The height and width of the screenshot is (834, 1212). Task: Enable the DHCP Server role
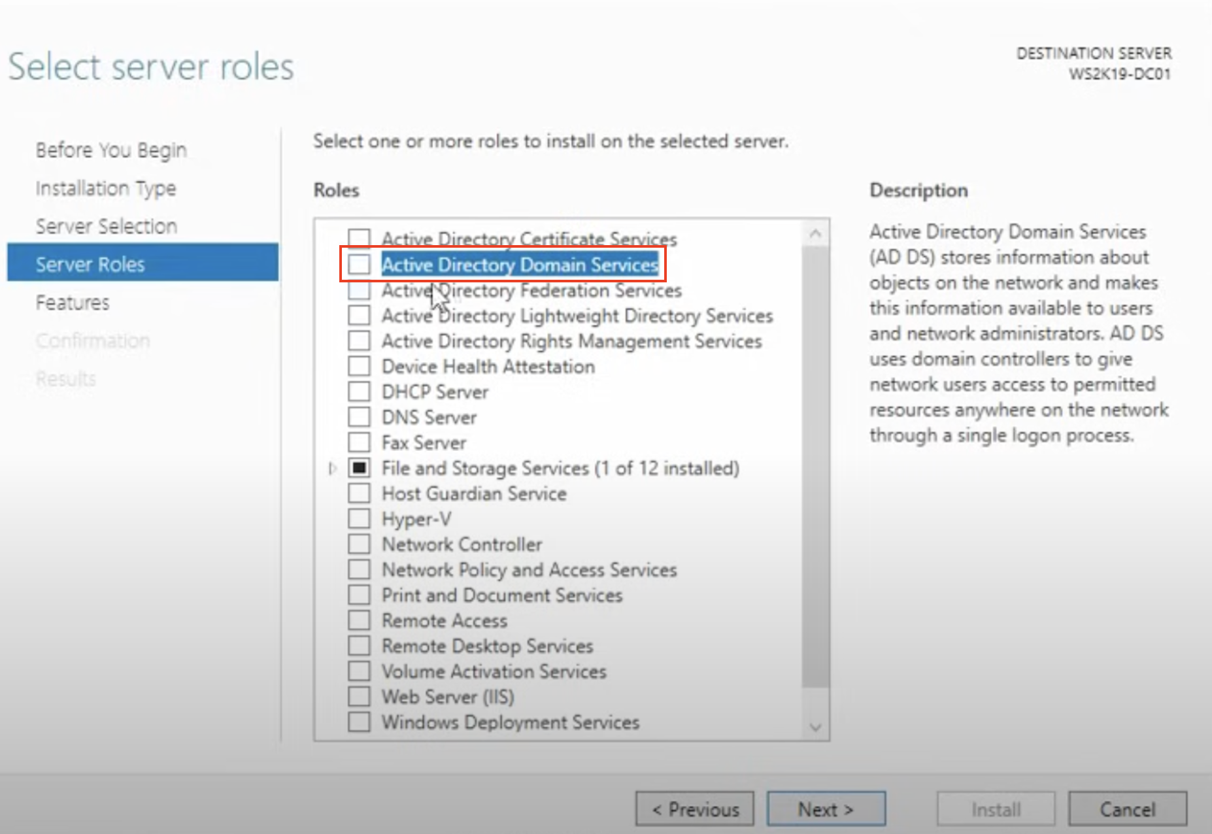[x=359, y=392]
